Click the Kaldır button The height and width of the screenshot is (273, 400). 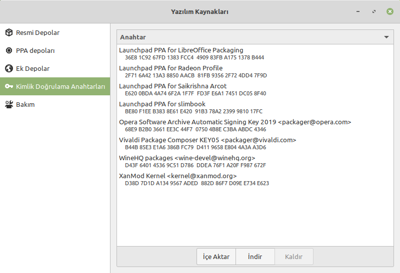click(x=294, y=257)
